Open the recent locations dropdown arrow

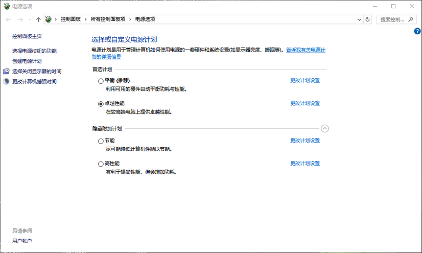coord(30,19)
